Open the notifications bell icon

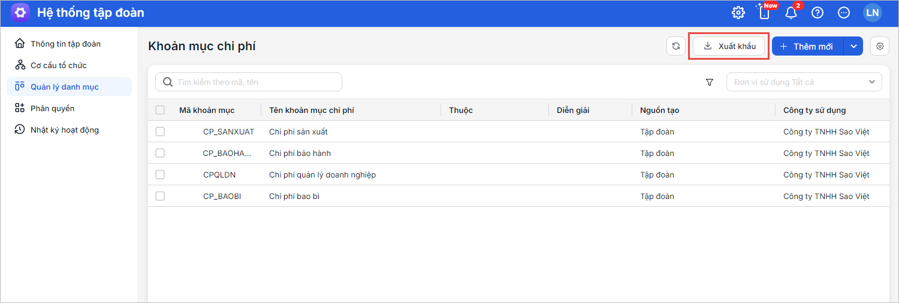point(791,13)
